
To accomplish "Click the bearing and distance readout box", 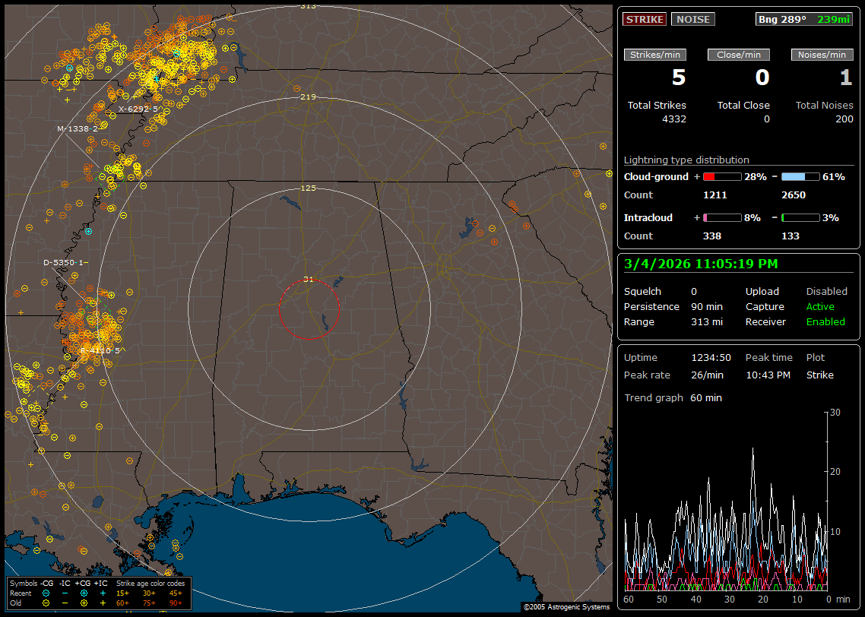I will 804,20.
